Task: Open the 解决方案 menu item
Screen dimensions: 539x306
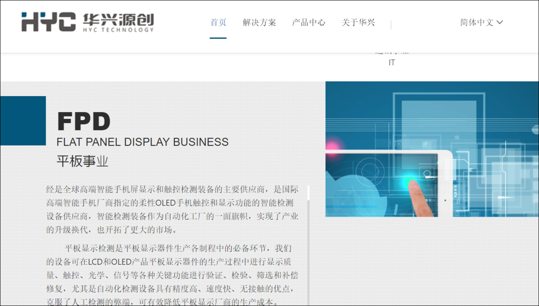Action: point(259,22)
